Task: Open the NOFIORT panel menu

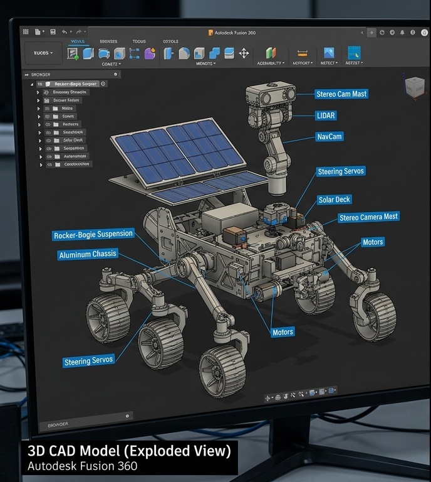Action: [303, 63]
